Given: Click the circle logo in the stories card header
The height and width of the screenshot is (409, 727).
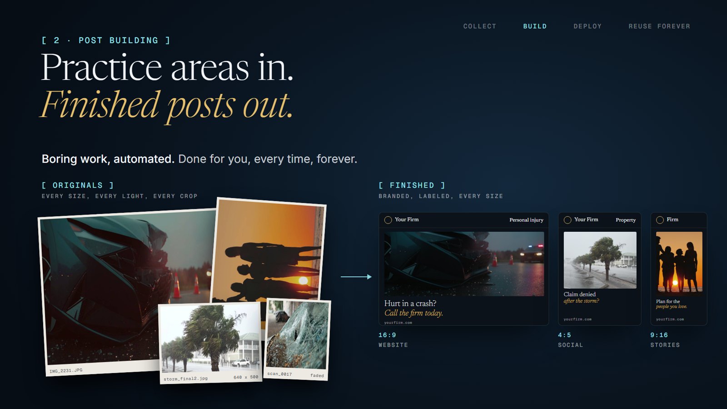Looking at the screenshot, I should coord(660,220).
